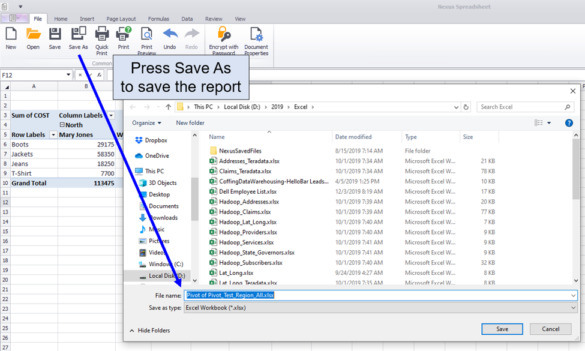
Task: Hide Folders using the bottom-left toggle
Action: click(150, 331)
